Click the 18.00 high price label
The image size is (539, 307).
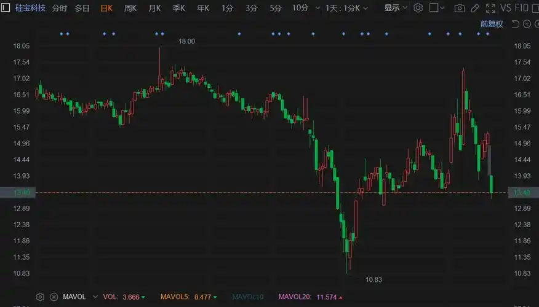186,42
